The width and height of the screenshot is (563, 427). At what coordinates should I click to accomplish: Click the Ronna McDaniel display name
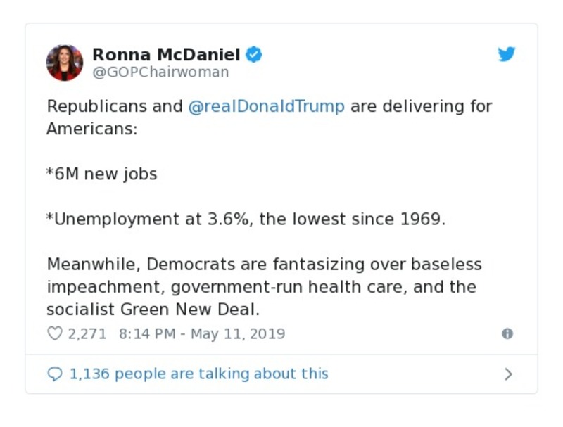click(166, 54)
